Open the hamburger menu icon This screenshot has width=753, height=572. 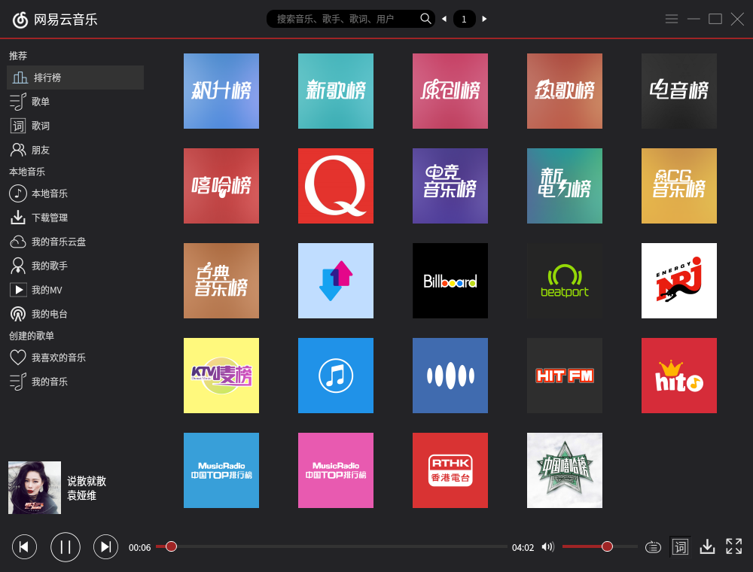click(x=672, y=19)
